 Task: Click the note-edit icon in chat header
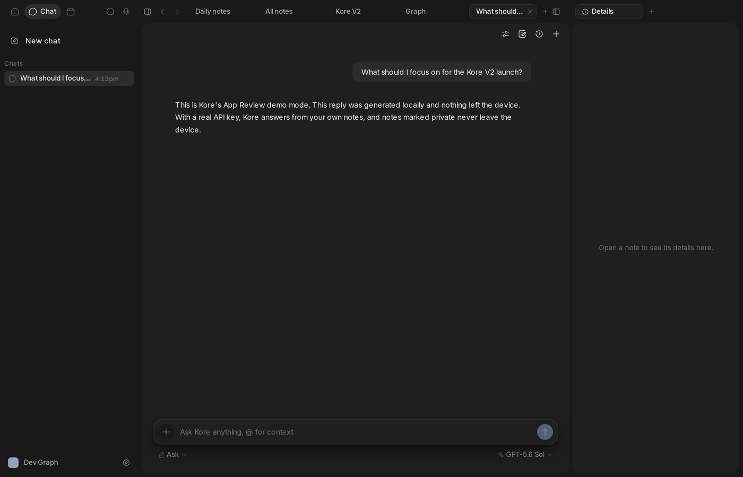click(x=522, y=34)
